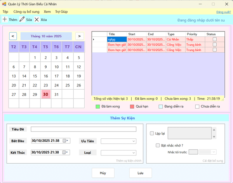
Task: Go to previous month with left arrow
Action: pos(13,36)
